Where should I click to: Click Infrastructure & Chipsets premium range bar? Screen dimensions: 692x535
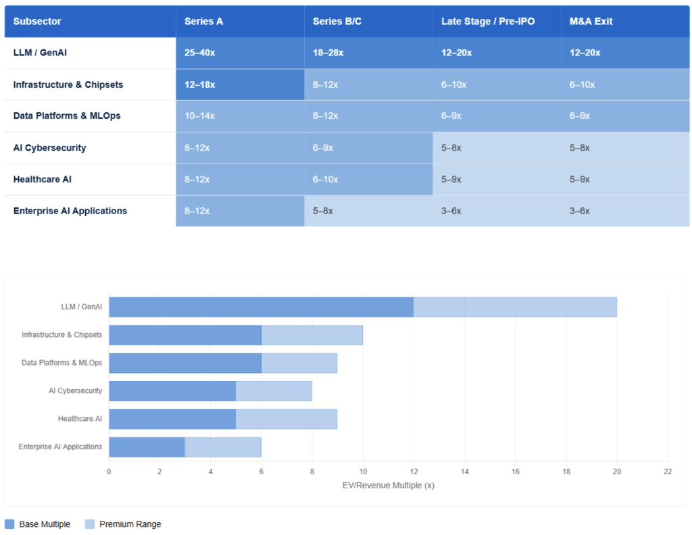(312, 335)
